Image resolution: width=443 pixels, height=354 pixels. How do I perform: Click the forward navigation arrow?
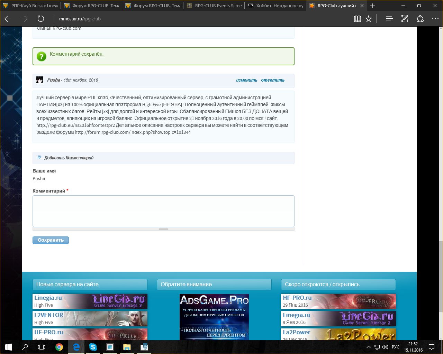click(x=24, y=19)
